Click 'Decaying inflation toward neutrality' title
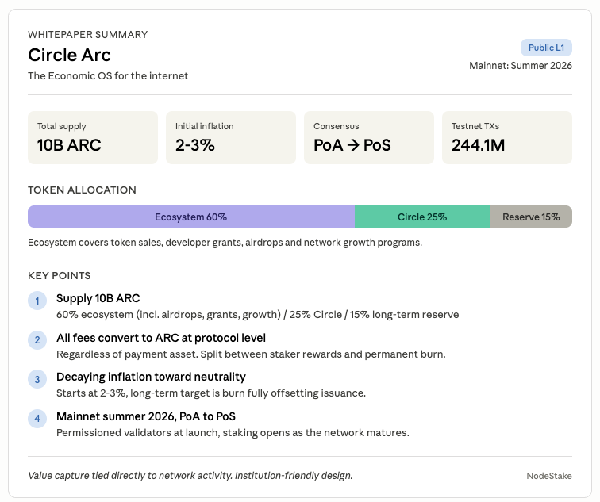 151,377
